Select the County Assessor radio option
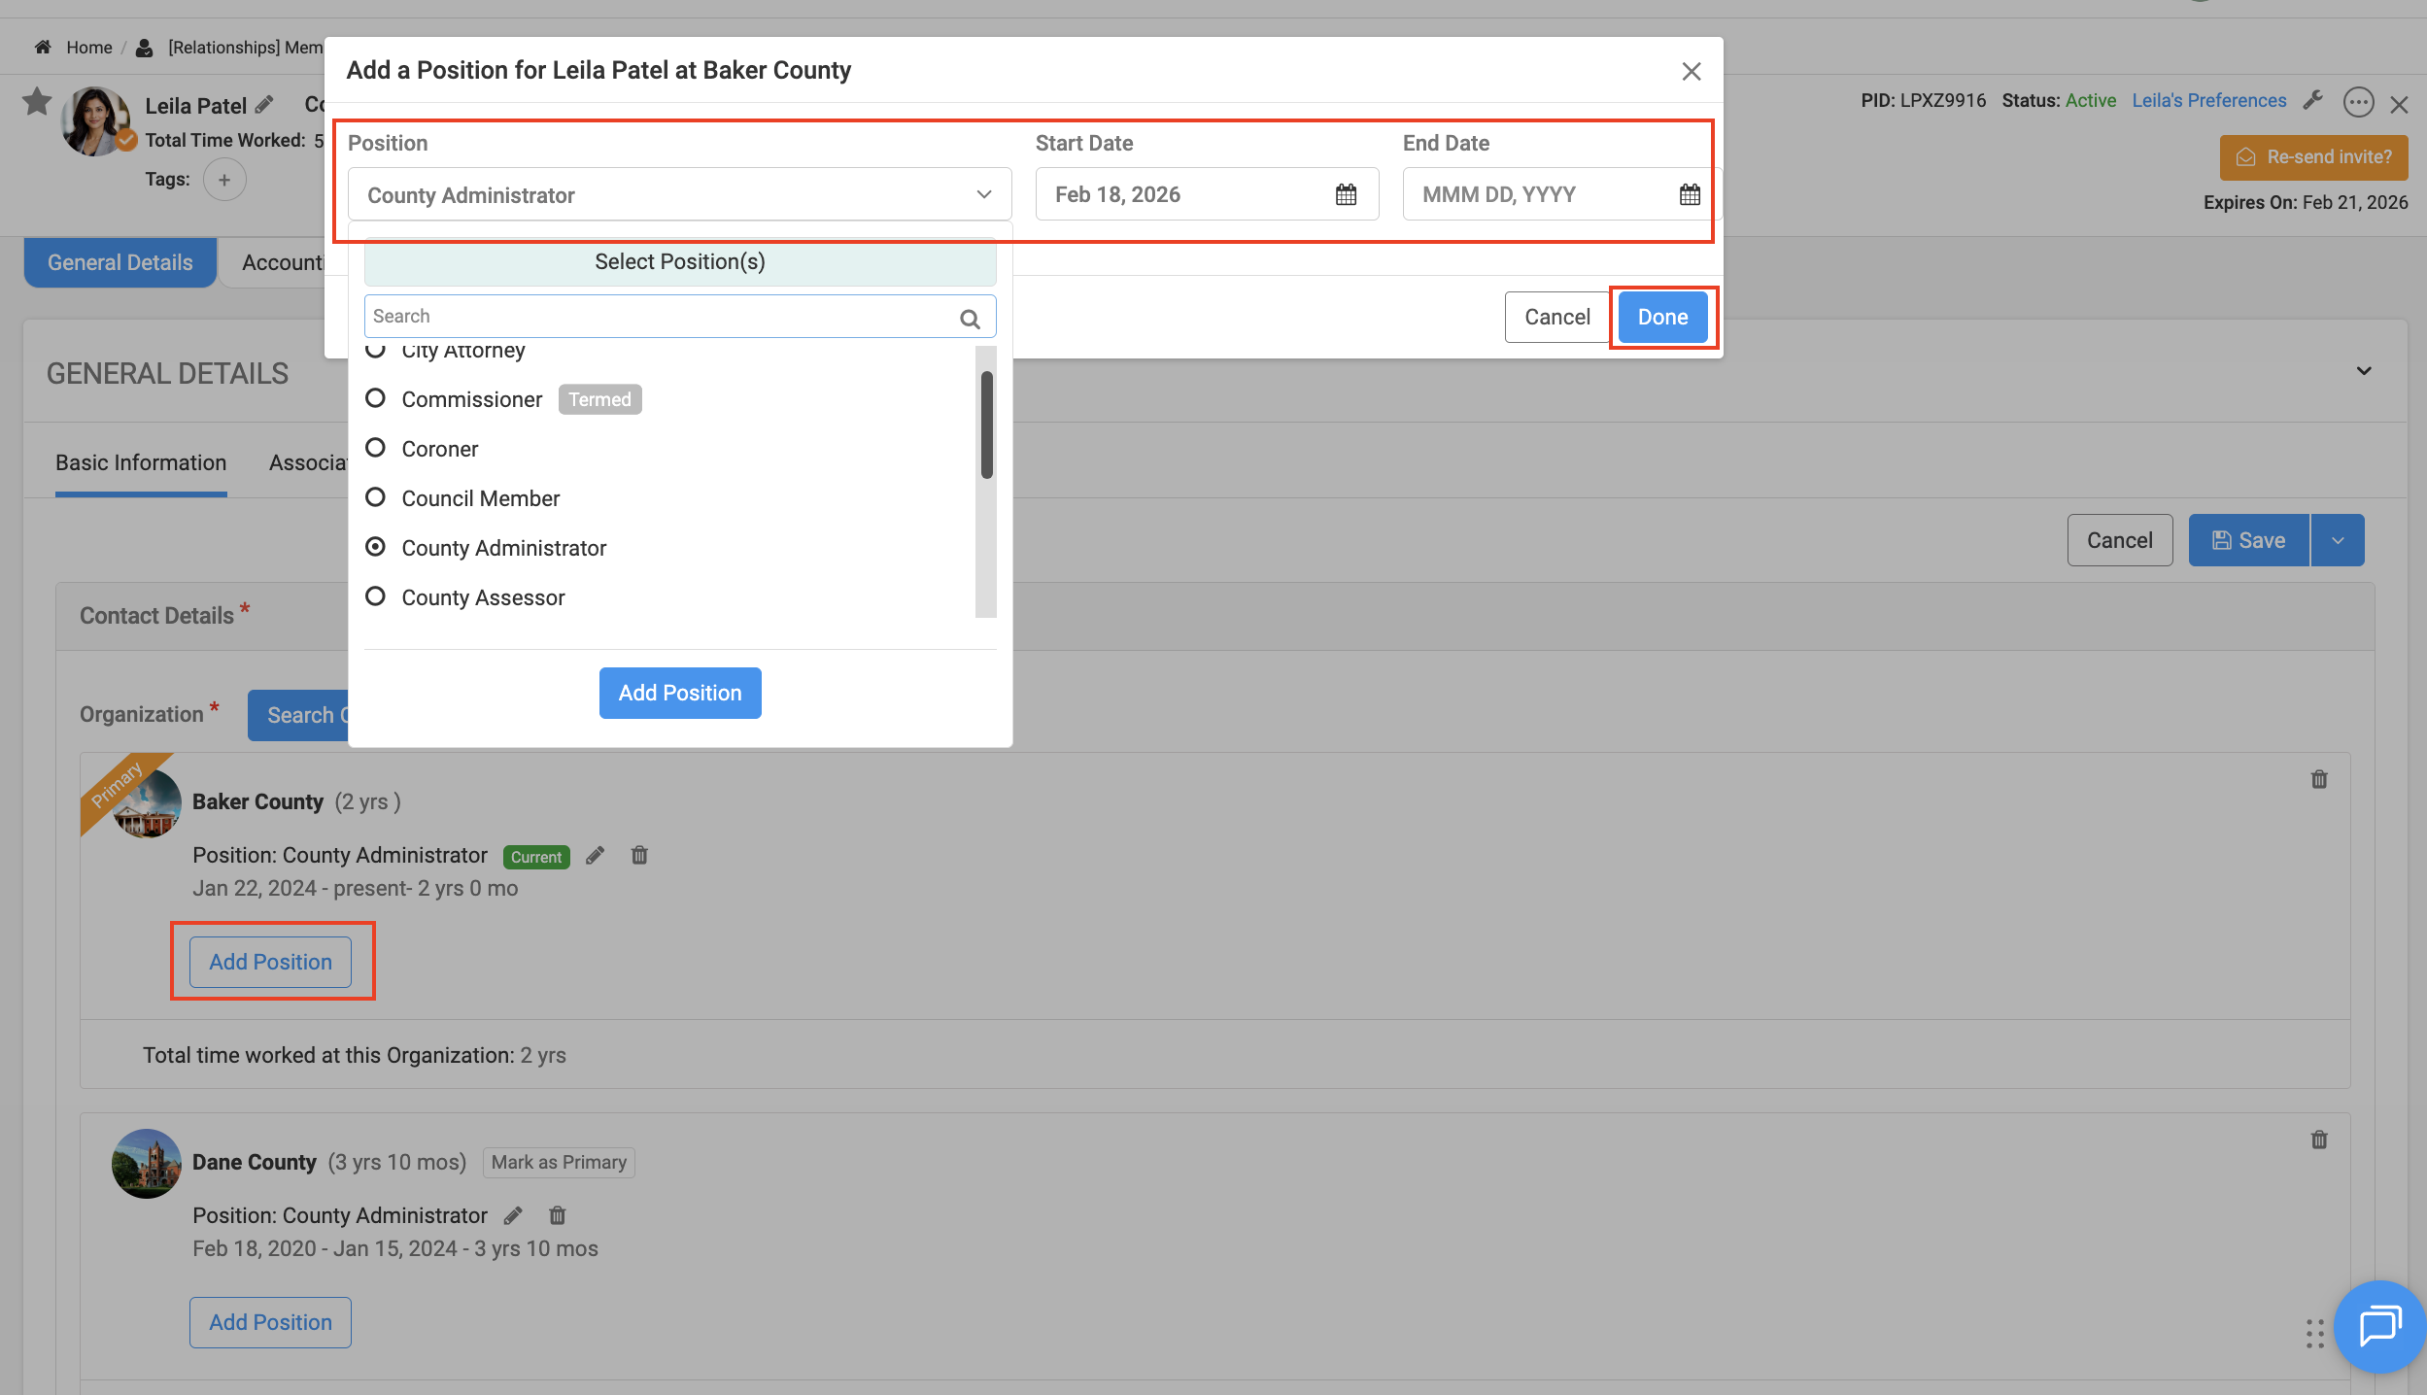The image size is (2427, 1395). click(375, 596)
